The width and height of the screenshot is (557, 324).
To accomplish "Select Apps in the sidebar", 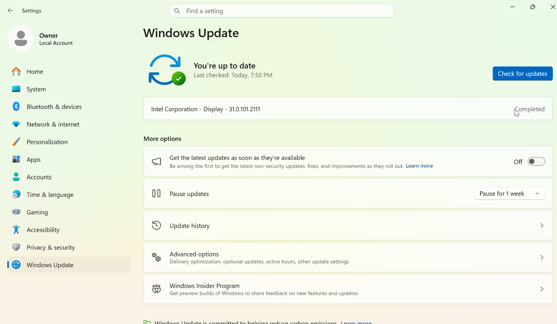I will tap(69, 160).
